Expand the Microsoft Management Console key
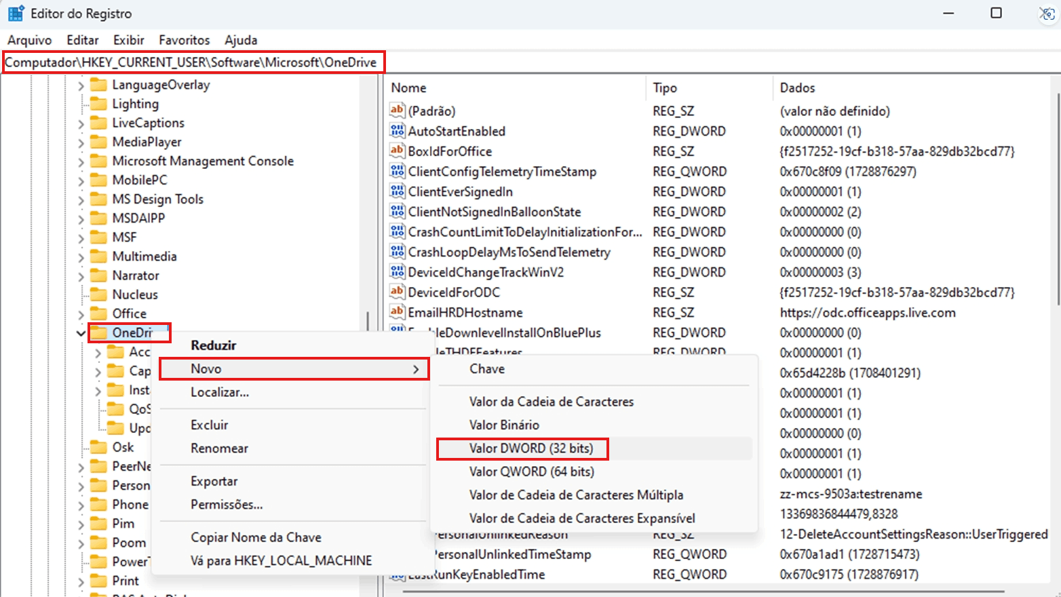1061x597 pixels. tap(81, 161)
